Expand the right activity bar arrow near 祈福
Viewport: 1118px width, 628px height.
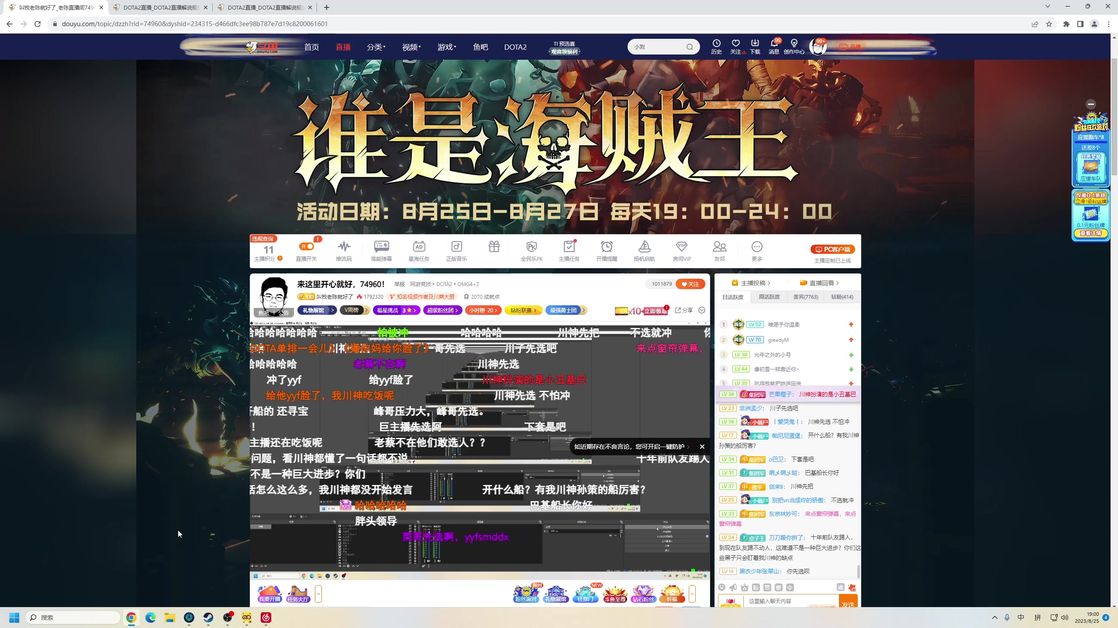(x=692, y=594)
